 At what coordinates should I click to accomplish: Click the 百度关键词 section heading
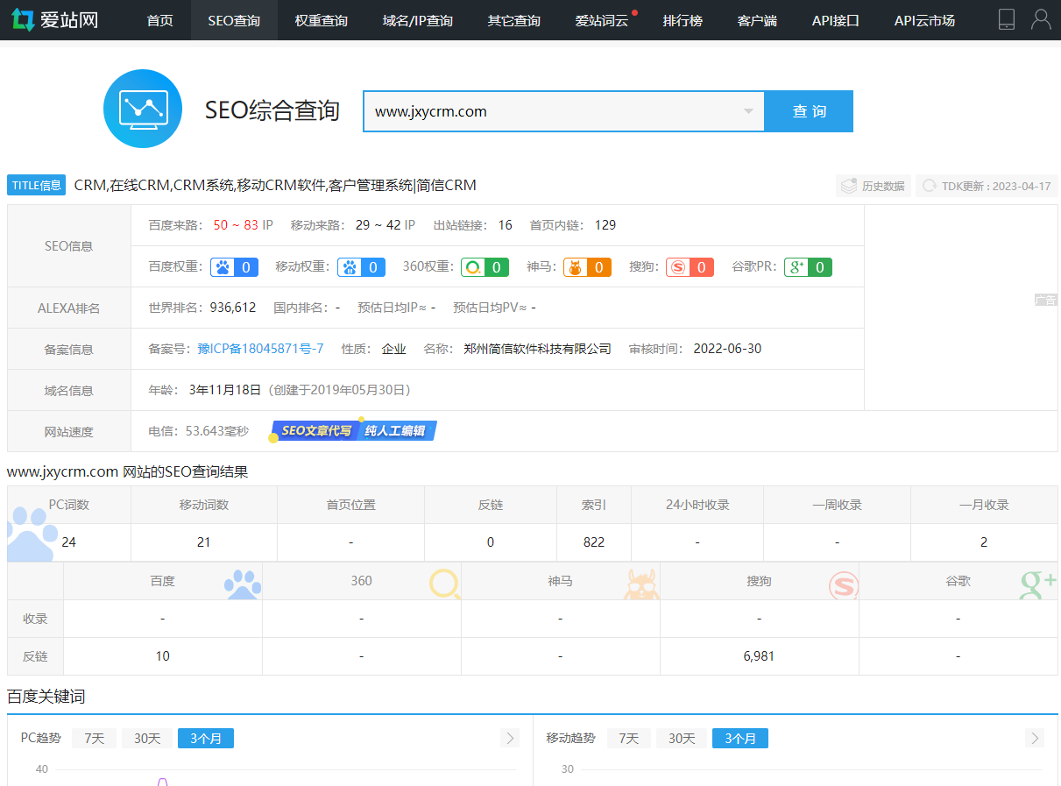[46, 697]
